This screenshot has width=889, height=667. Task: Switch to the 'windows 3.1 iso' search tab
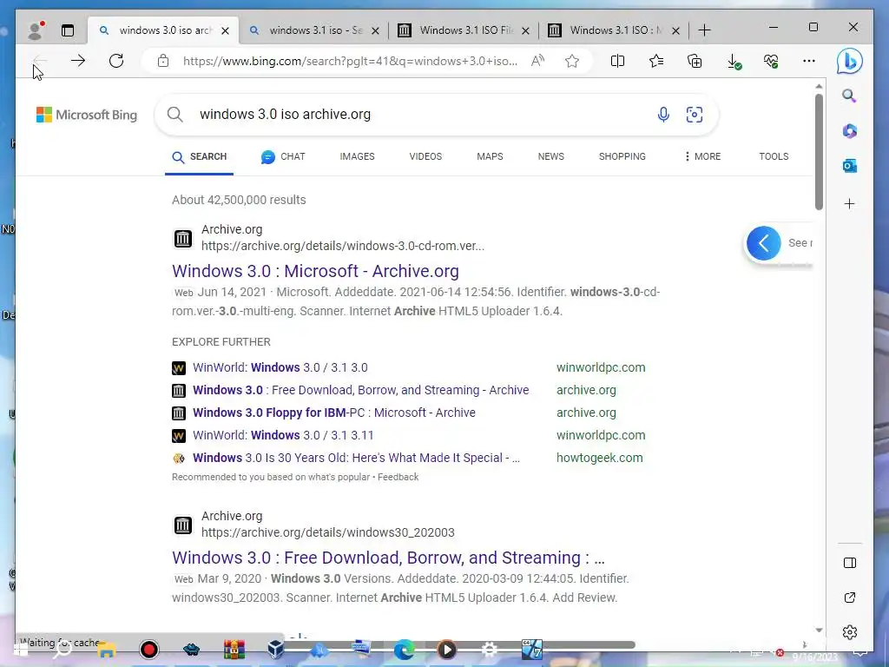click(314, 30)
